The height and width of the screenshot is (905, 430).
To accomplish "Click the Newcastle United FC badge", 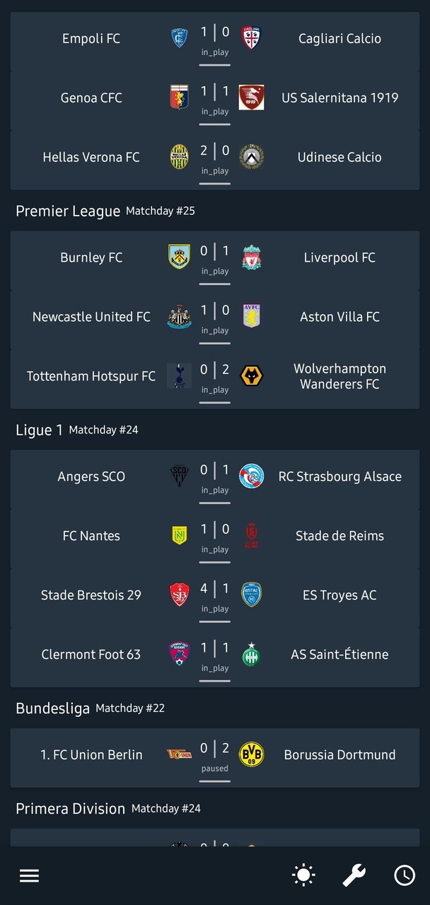I will coord(179,317).
